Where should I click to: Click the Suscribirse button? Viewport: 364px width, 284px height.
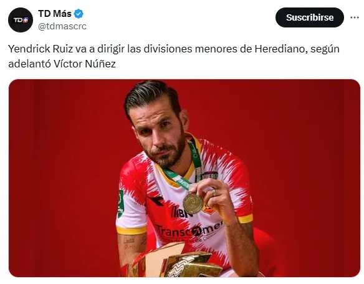[x=310, y=17]
